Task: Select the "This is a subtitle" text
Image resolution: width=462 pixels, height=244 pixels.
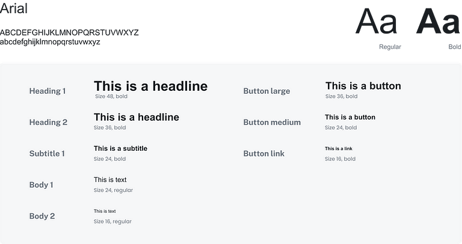Action: coord(120,148)
